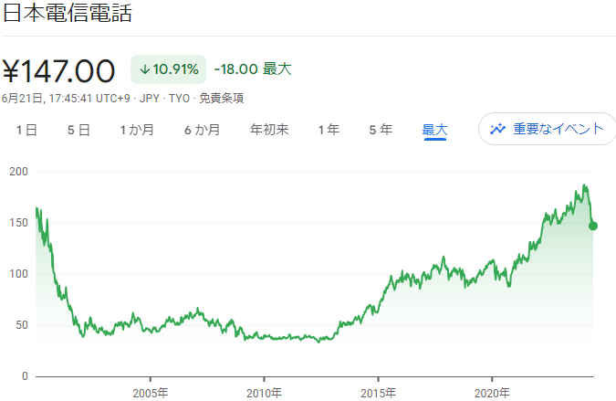Screen dimensions: 616x401
Task: Click the -18.00 price change text
Action: 235,69
